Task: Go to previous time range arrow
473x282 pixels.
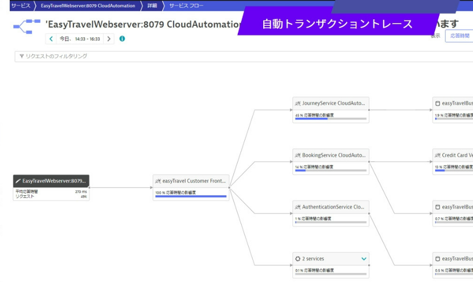Action: tap(51, 39)
